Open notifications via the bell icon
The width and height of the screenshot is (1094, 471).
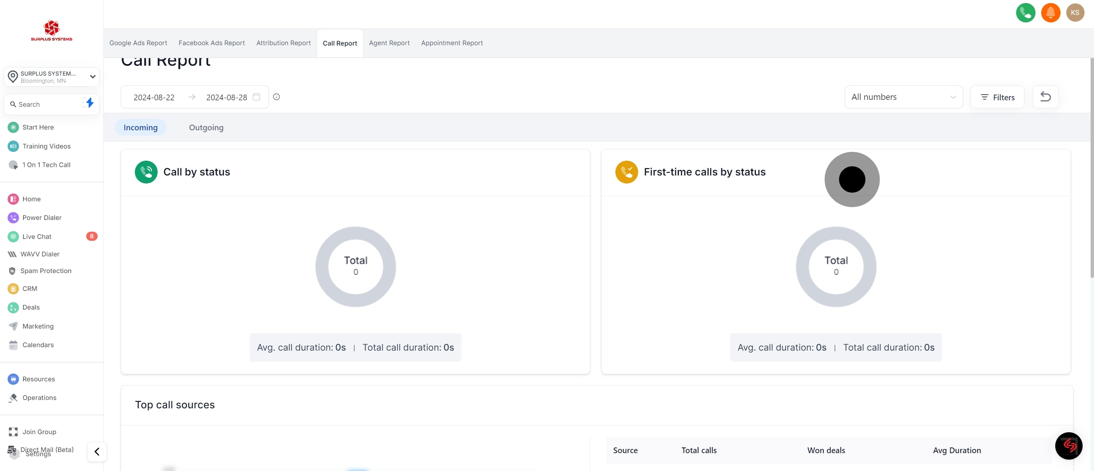coord(1051,13)
